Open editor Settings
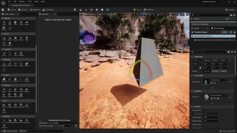 click(230, 10)
